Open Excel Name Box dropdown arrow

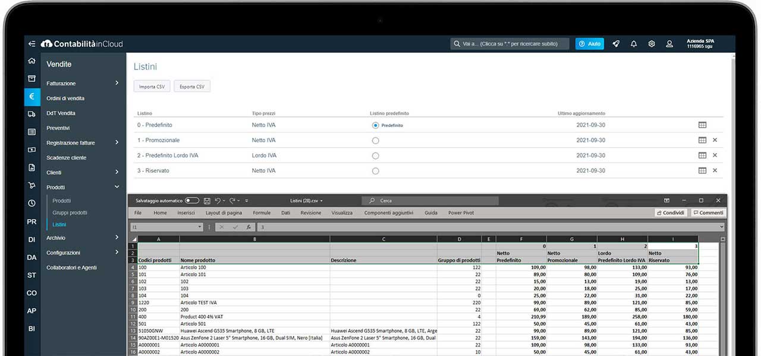point(200,227)
